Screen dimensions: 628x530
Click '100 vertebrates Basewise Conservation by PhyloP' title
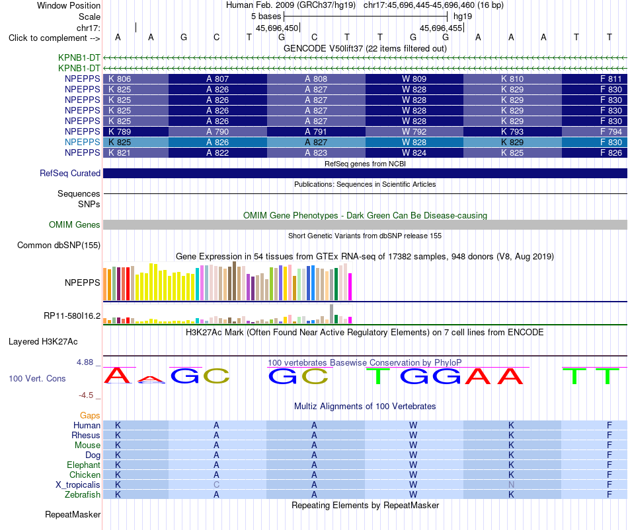pyautogui.click(x=365, y=362)
